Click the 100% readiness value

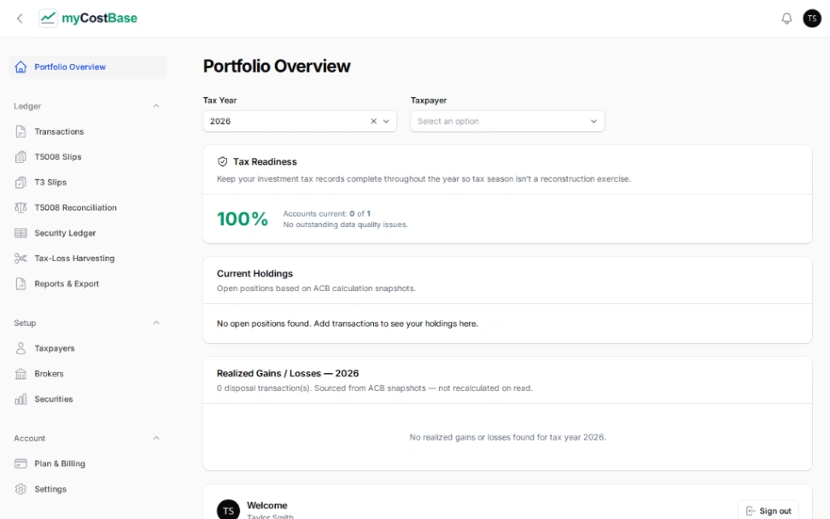click(243, 219)
